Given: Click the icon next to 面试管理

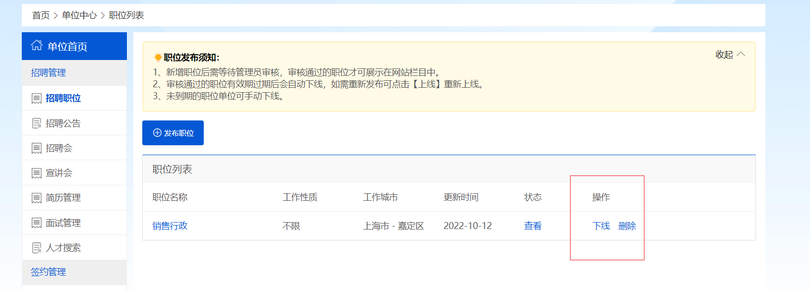Looking at the screenshot, I should click(x=37, y=223).
